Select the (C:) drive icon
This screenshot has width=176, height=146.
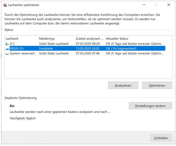[7, 44]
